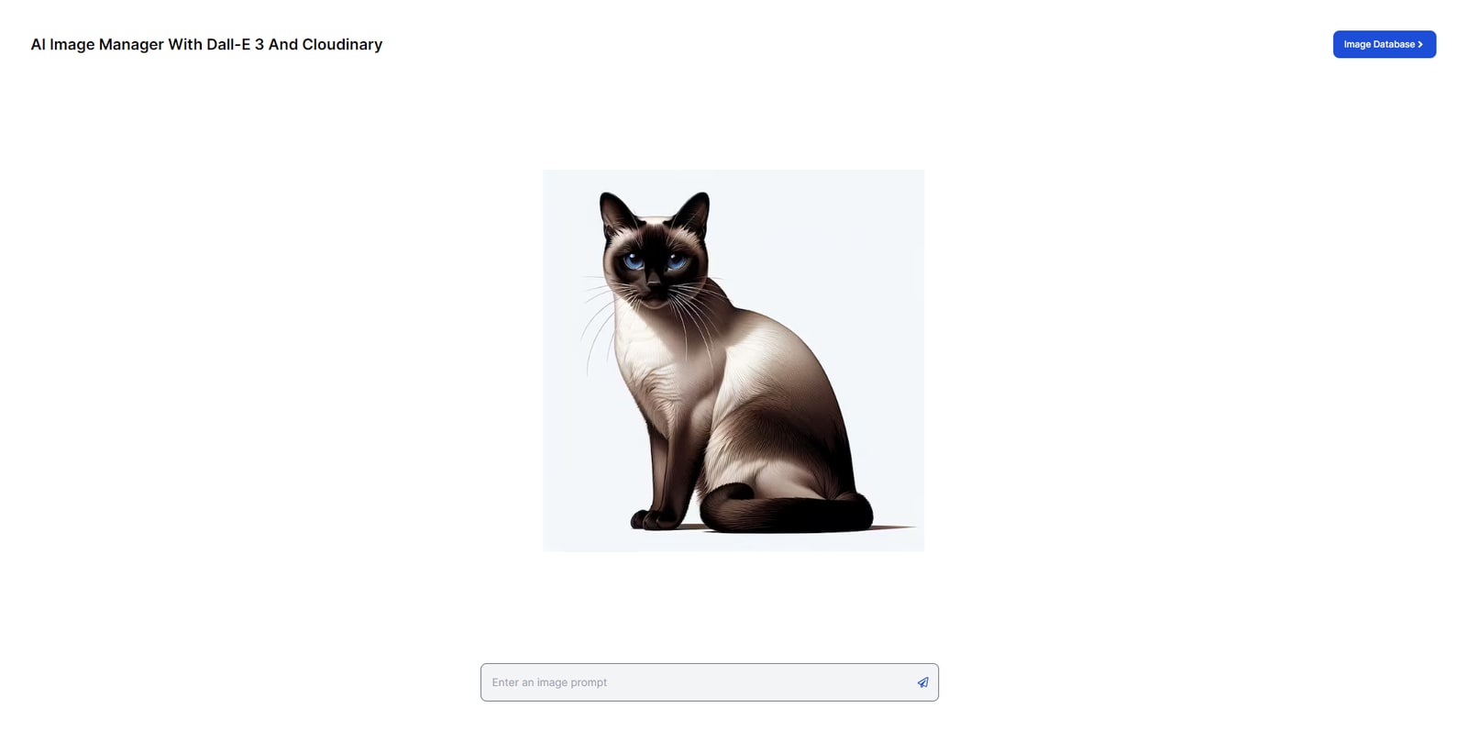Click the cat's dark right ear

(x=693, y=211)
